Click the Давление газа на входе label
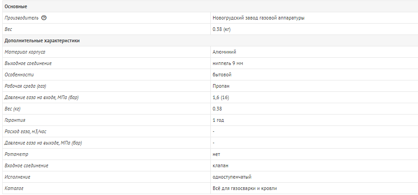This screenshot has height=195, width=418. [x=42, y=97]
